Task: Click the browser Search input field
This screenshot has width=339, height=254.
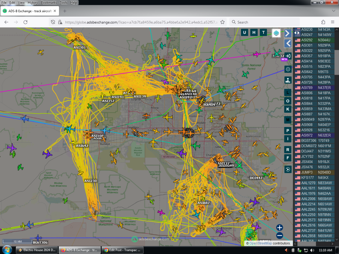Action: [x=265, y=22]
